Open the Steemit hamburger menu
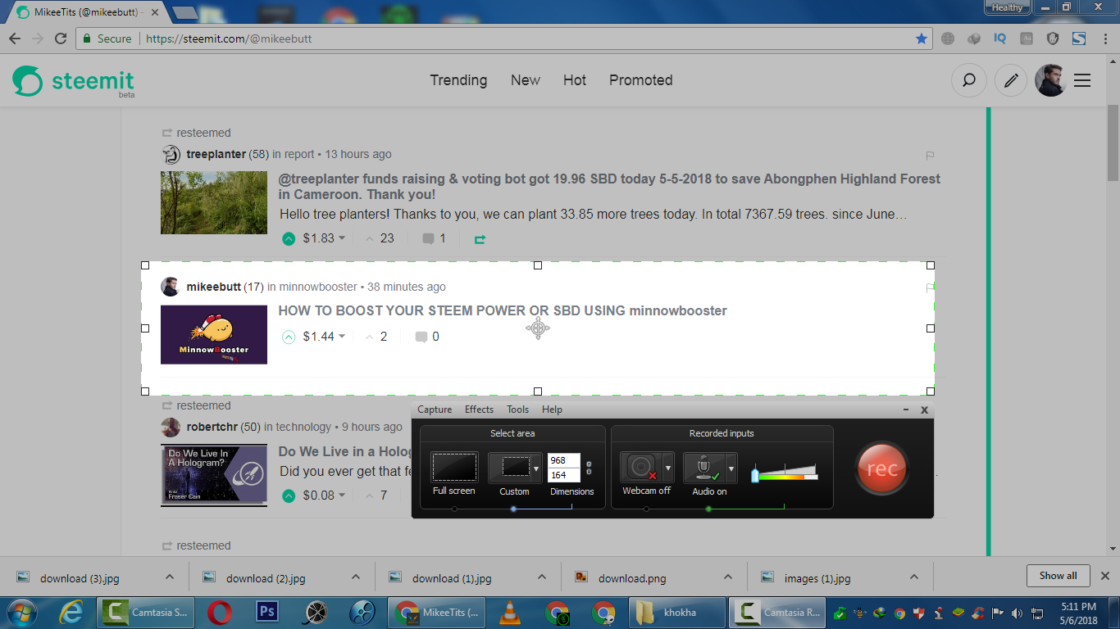 pos(1082,80)
